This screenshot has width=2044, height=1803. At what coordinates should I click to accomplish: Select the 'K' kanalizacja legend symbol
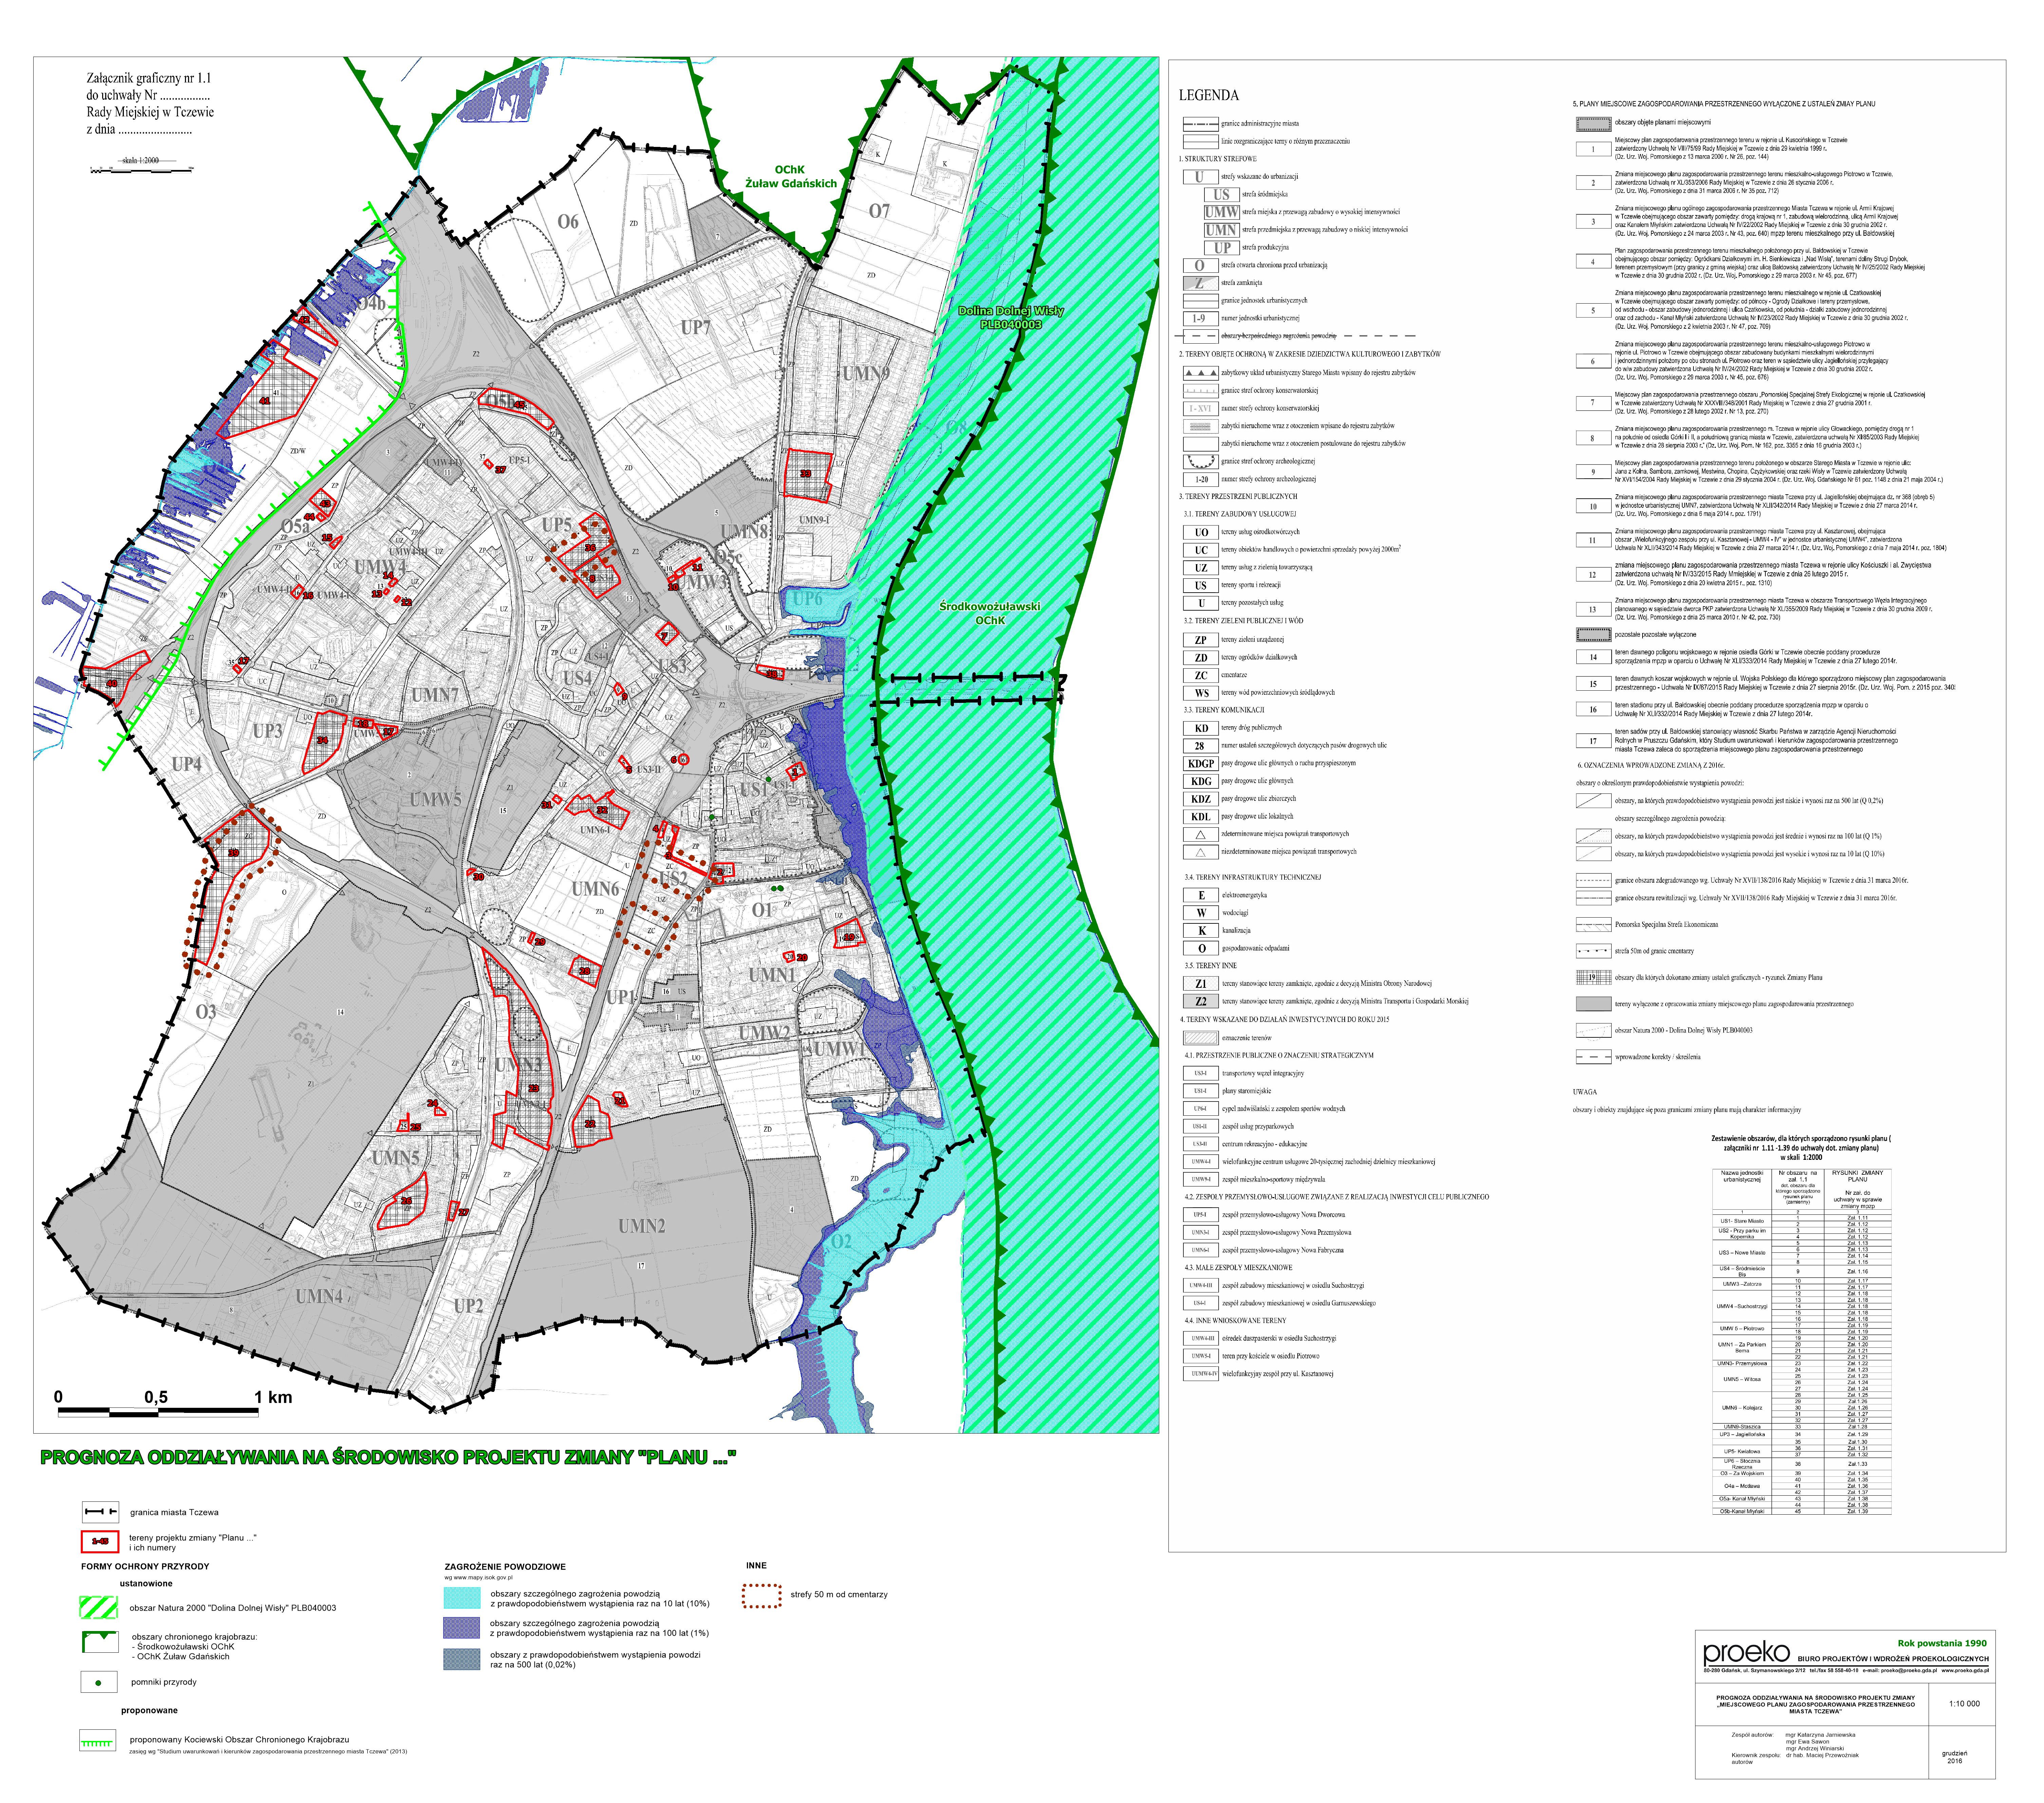point(1201,931)
